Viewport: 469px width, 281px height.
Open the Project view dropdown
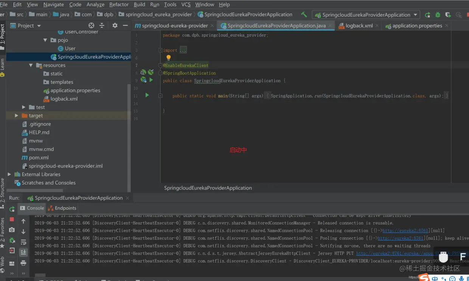click(x=26, y=25)
